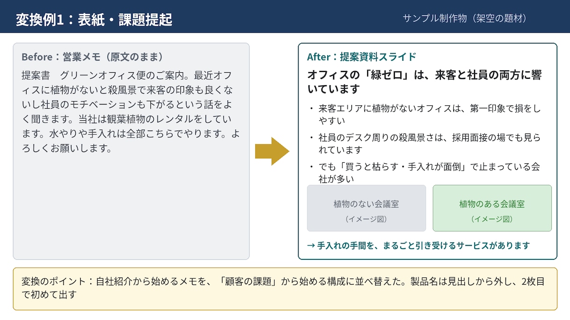Click the line → 手入れの手間を、まるごと引き受ける
This screenshot has height=320, width=570.
[x=419, y=245]
